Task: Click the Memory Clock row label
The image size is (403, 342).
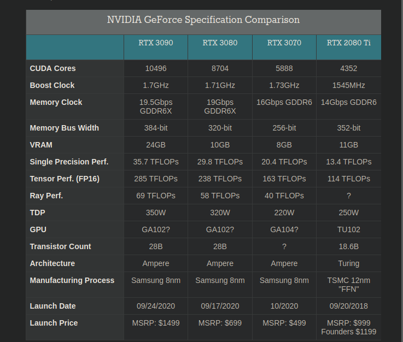Action: coord(56,102)
